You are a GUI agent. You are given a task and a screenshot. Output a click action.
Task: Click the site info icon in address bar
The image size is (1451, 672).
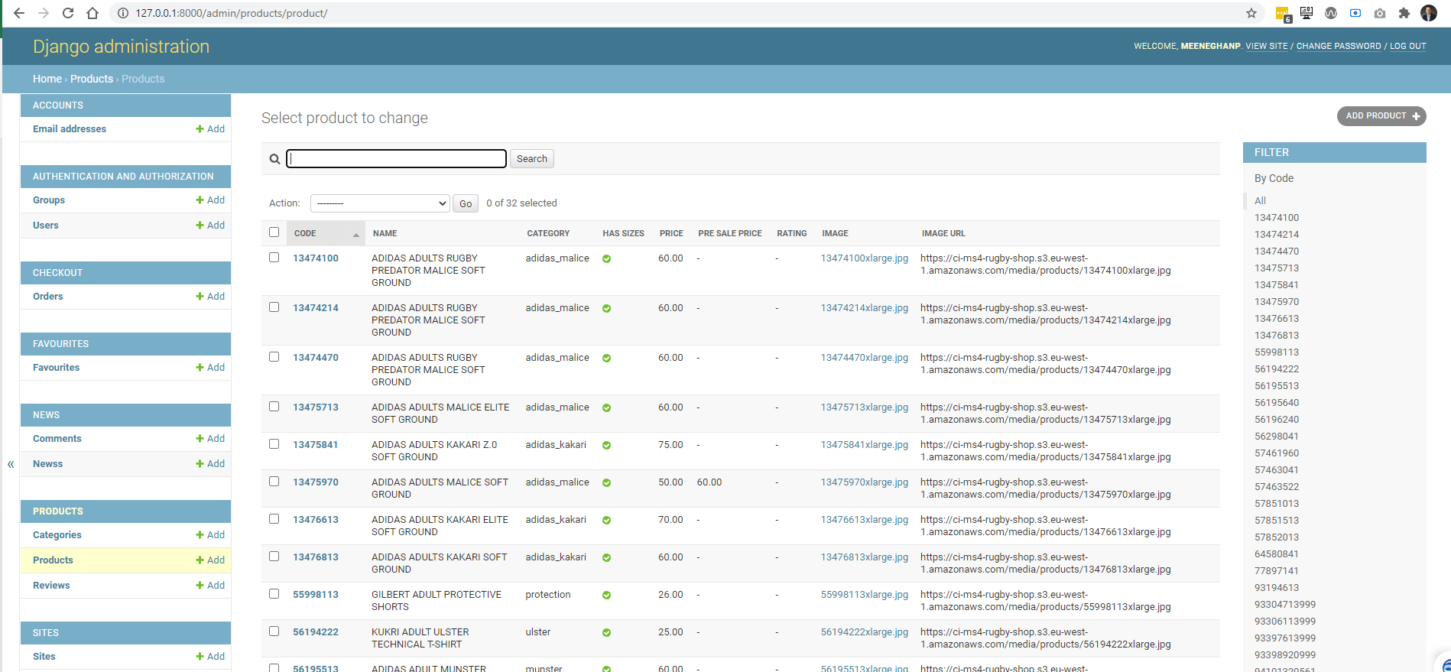(x=123, y=13)
